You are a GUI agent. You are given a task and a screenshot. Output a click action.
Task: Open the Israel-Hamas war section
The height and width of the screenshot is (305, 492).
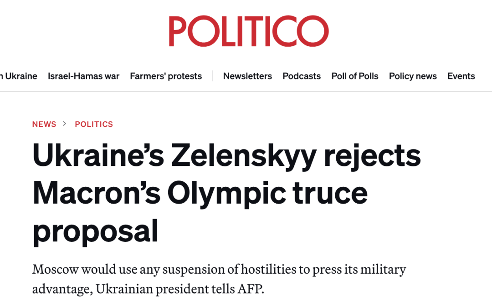(x=83, y=76)
